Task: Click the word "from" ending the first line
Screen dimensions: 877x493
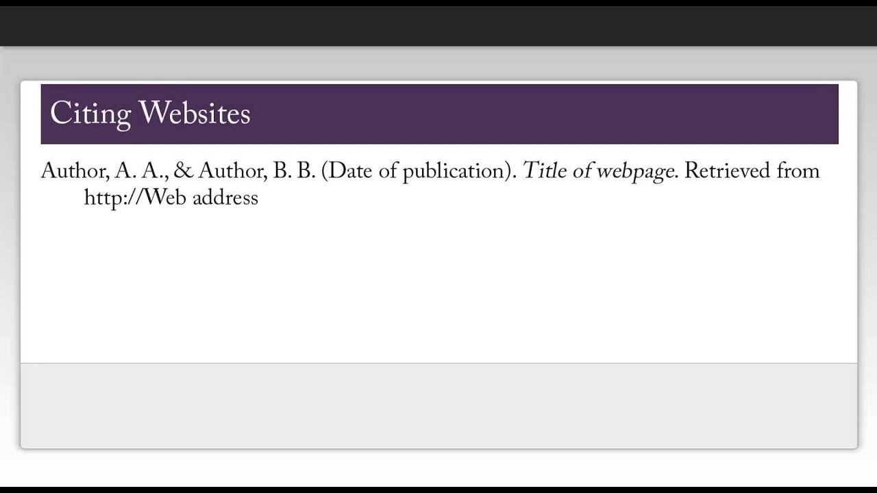Action: [x=798, y=170]
